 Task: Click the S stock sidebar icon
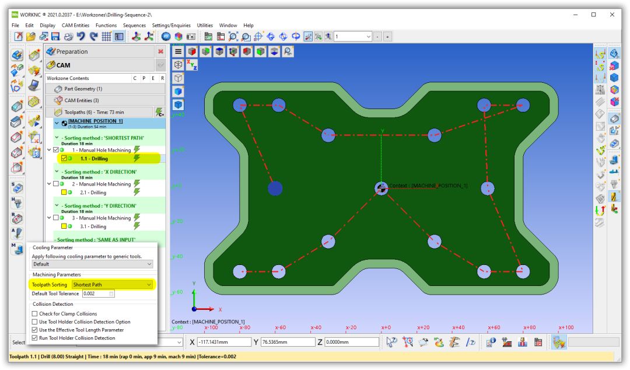(x=17, y=187)
